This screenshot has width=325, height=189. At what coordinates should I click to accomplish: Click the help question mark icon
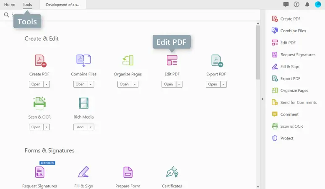296,5
